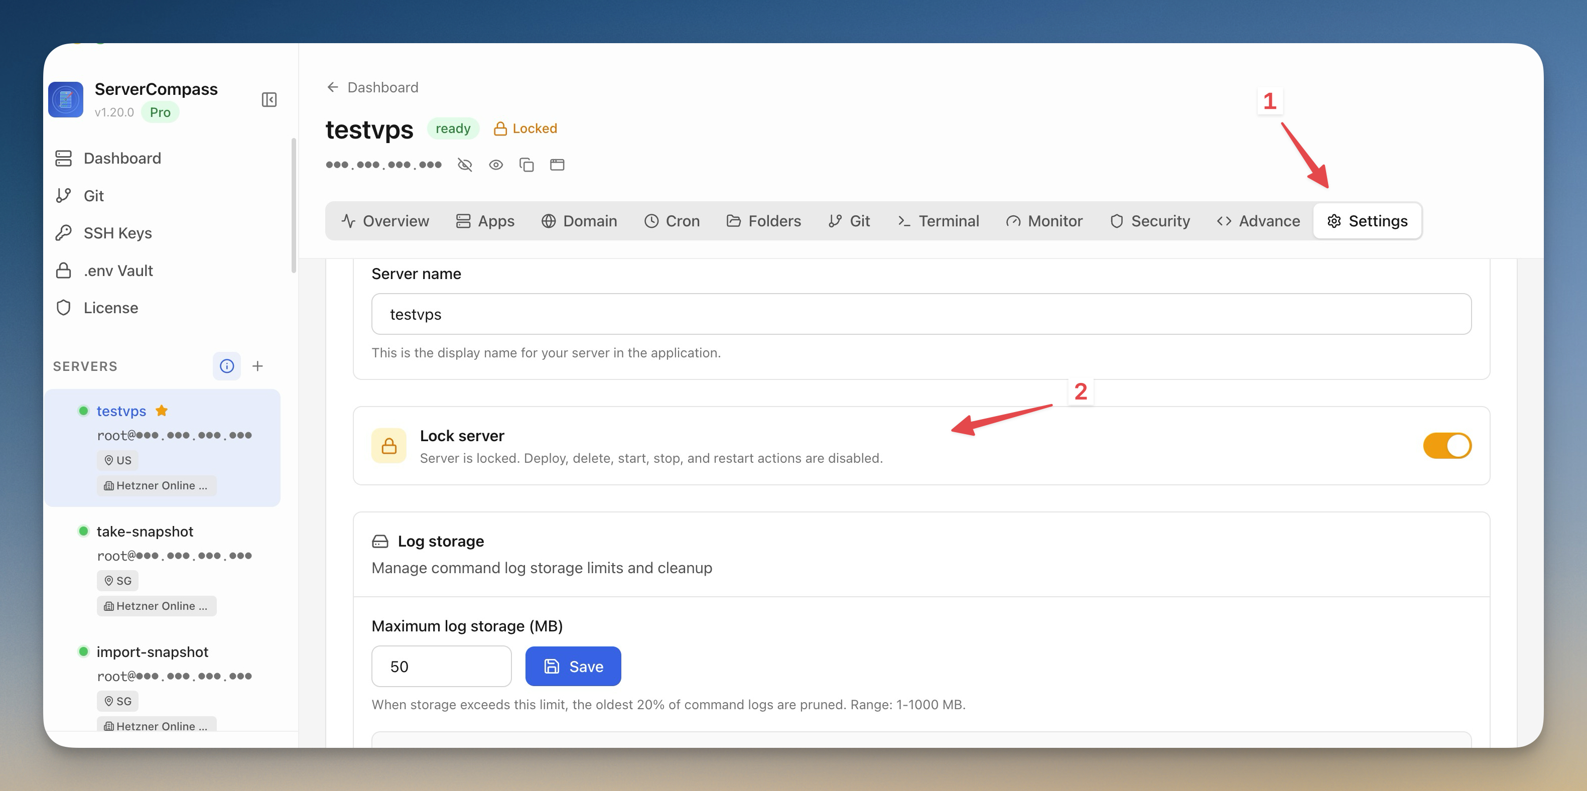Select the take-snapshot server
This screenshot has height=791, width=1587.
click(145, 532)
